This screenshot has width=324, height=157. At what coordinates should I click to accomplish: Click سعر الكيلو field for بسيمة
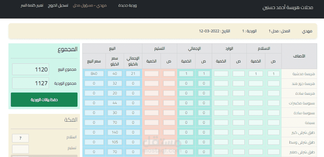coord(115,123)
